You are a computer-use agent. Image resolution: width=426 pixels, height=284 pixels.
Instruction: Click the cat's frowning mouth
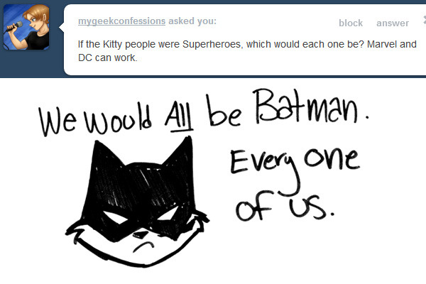(143, 246)
